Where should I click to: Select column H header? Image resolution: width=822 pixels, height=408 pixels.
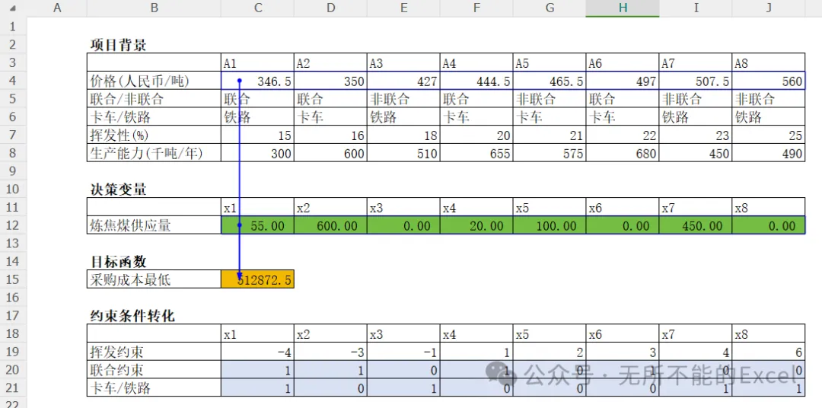coord(623,8)
